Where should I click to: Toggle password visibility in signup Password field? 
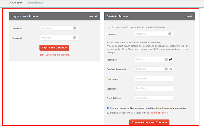171,59
